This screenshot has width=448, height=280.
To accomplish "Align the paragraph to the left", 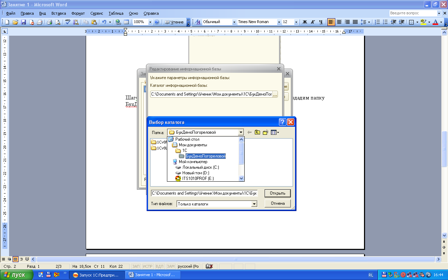I will [x=331, y=22].
